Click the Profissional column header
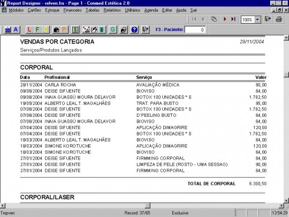The height and width of the screenshot is (217, 289). click(57, 77)
